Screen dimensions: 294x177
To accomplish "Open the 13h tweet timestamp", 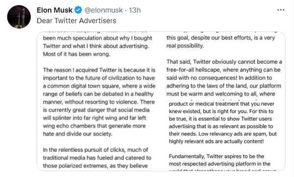I will tap(135, 10).
